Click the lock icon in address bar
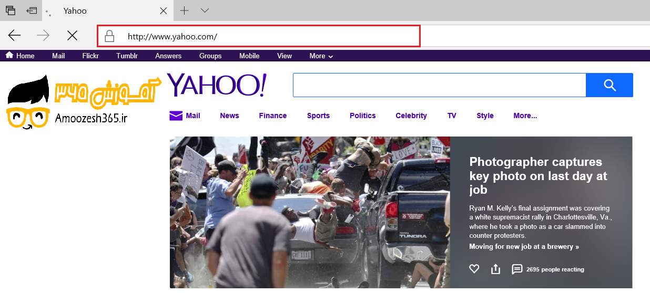 click(x=109, y=36)
